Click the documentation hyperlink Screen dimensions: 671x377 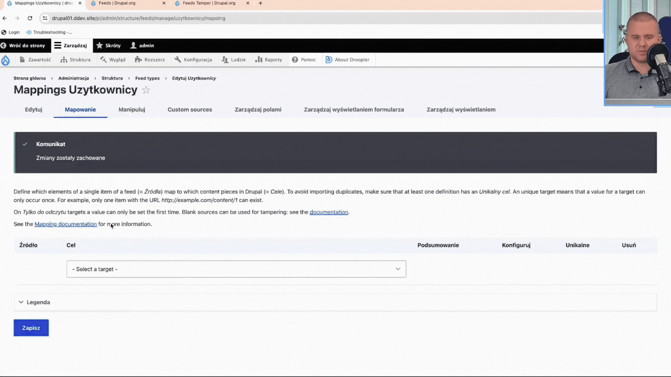[x=329, y=212]
